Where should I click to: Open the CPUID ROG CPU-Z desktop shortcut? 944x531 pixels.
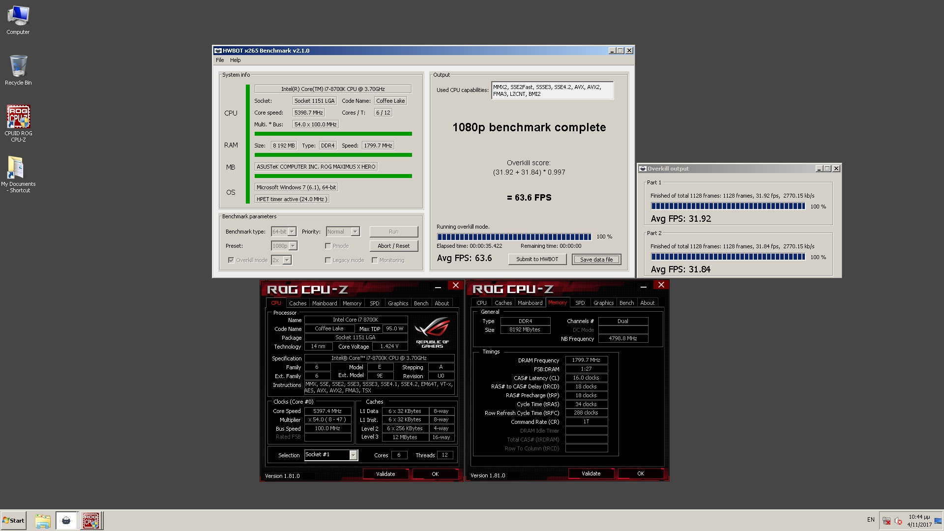point(18,123)
